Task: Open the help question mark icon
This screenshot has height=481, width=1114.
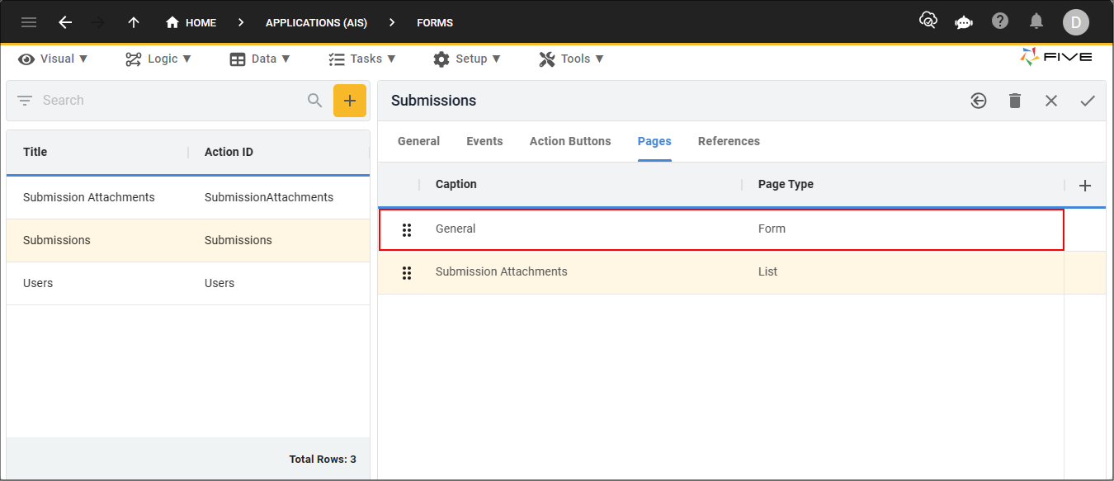Action: (1000, 21)
